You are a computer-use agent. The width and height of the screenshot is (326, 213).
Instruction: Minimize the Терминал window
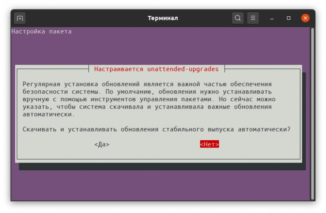click(272, 18)
